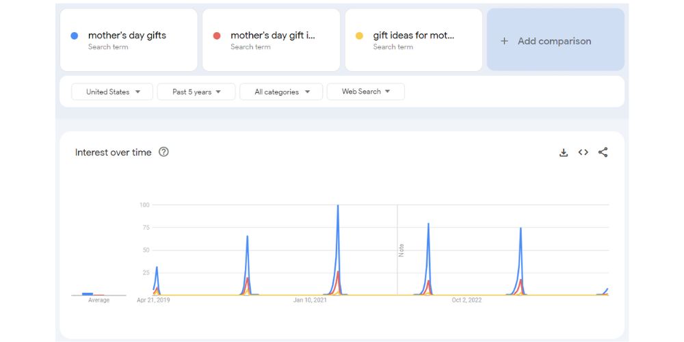684x342 pixels.
Task: Open the United States region dropdown
Action: (114, 92)
